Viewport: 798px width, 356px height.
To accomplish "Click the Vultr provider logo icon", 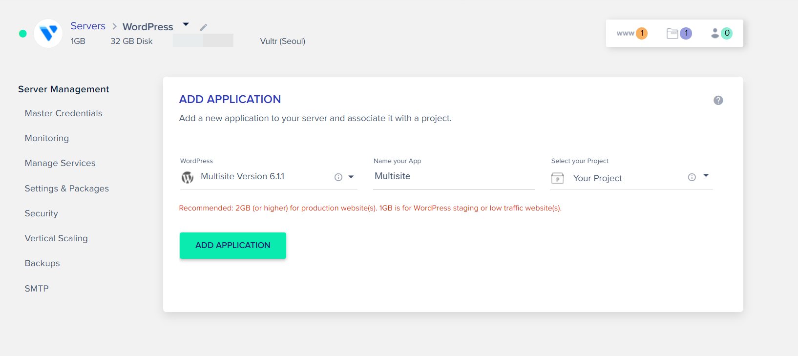I will (48, 33).
